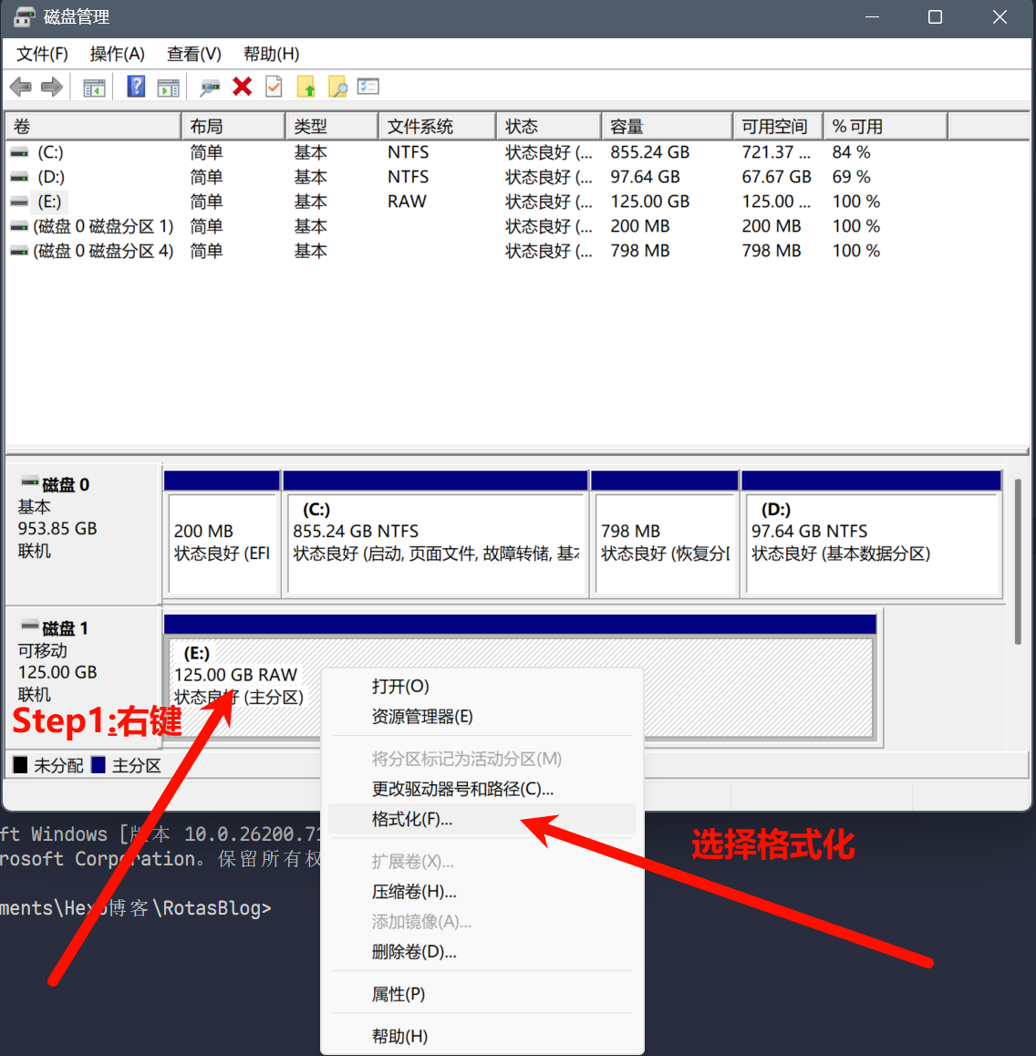Click the folder magnifier search icon
The height and width of the screenshot is (1056, 1036).
pos(337,87)
